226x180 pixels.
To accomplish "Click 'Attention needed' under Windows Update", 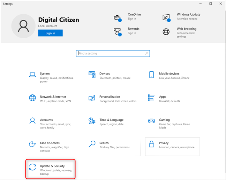I will pos(187,19).
